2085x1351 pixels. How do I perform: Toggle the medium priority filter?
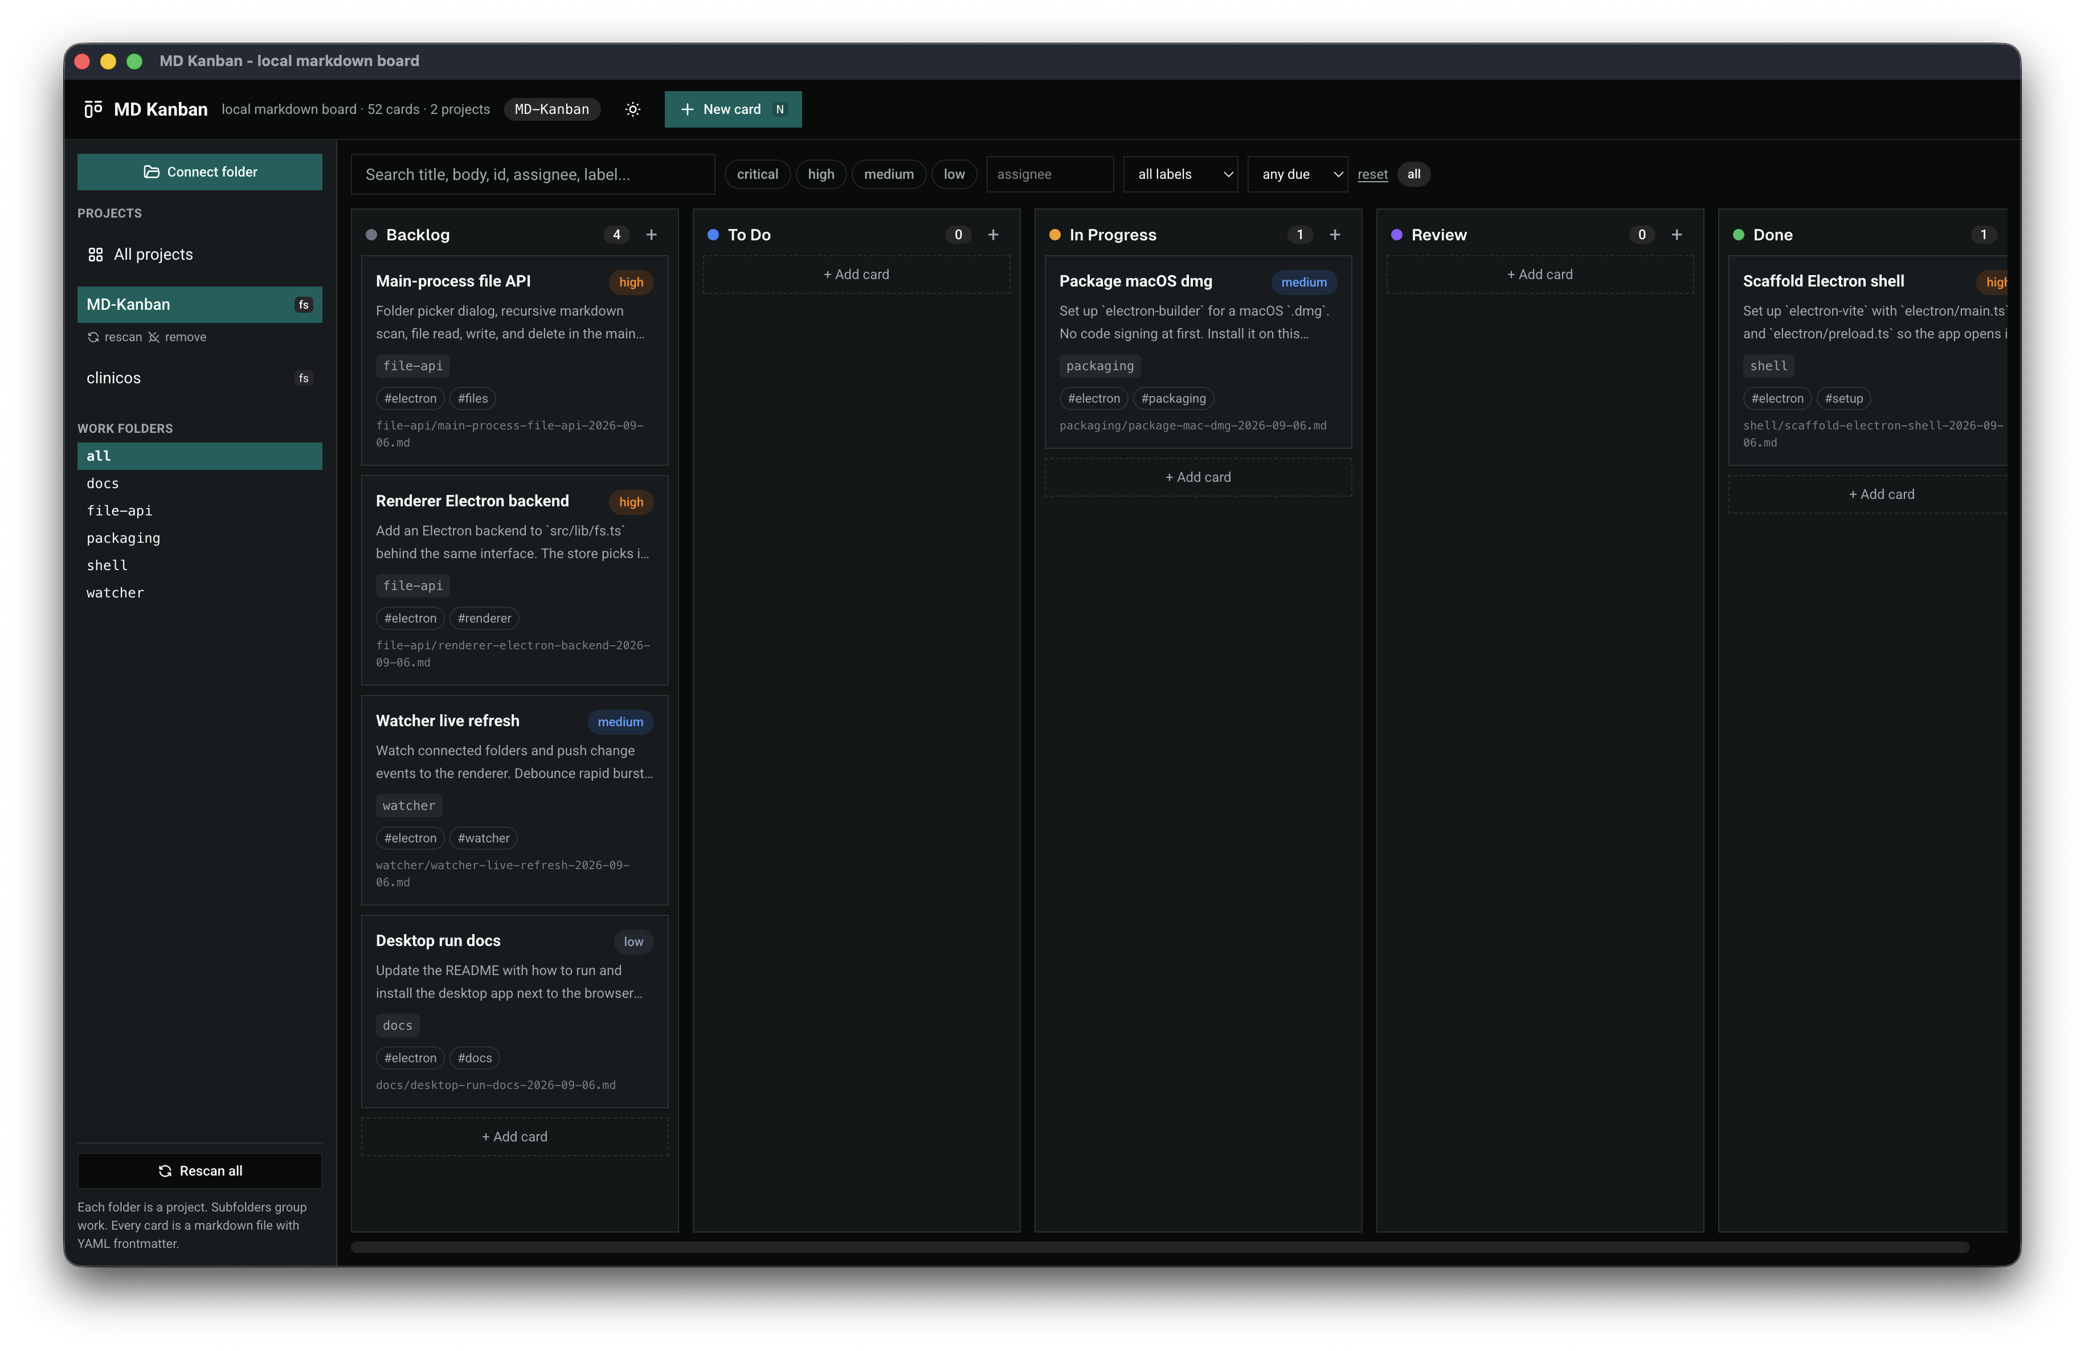click(x=888, y=174)
